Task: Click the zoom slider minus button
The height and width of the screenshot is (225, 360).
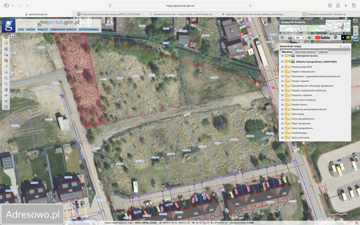Action: tap(12, 74)
